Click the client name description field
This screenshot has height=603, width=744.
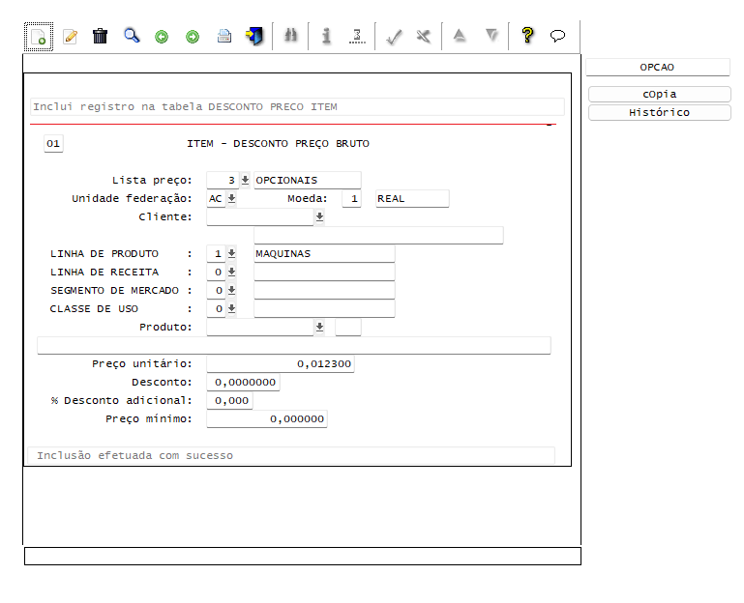378,235
